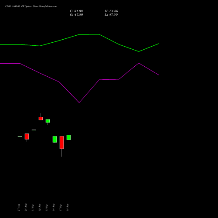Click the '02 Sep' date label

coord(40,208)
